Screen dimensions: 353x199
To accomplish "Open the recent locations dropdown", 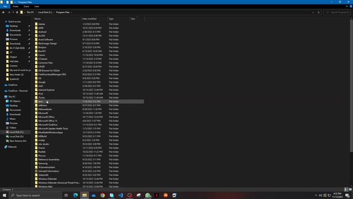I will tap(13, 12).
